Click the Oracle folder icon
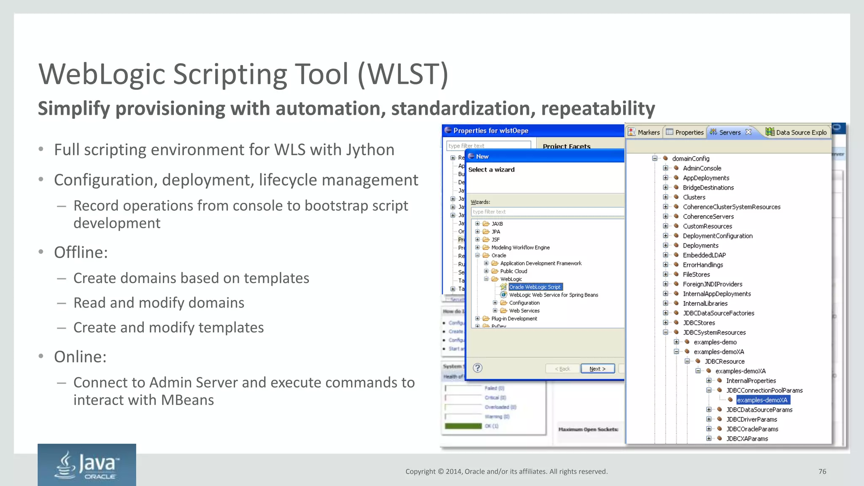 [486, 255]
